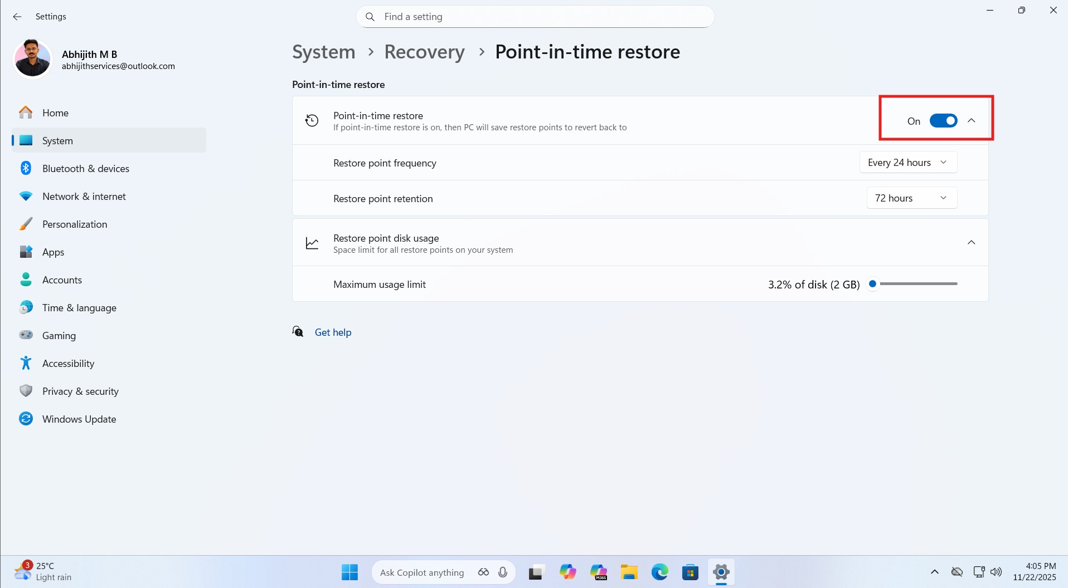Viewport: 1068px width, 588px height.
Task: Toggle Point-in-time restore off
Action: click(943, 120)
